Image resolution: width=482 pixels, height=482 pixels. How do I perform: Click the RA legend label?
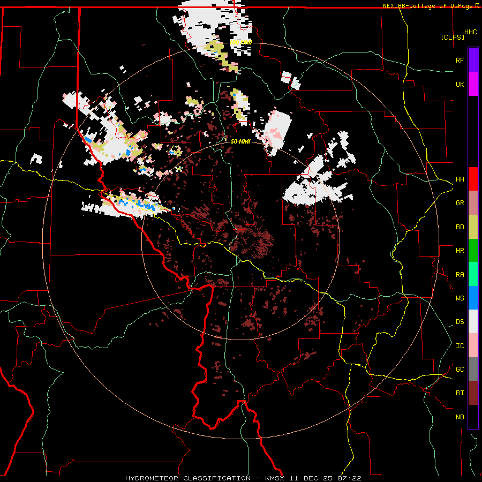(460, 275)
